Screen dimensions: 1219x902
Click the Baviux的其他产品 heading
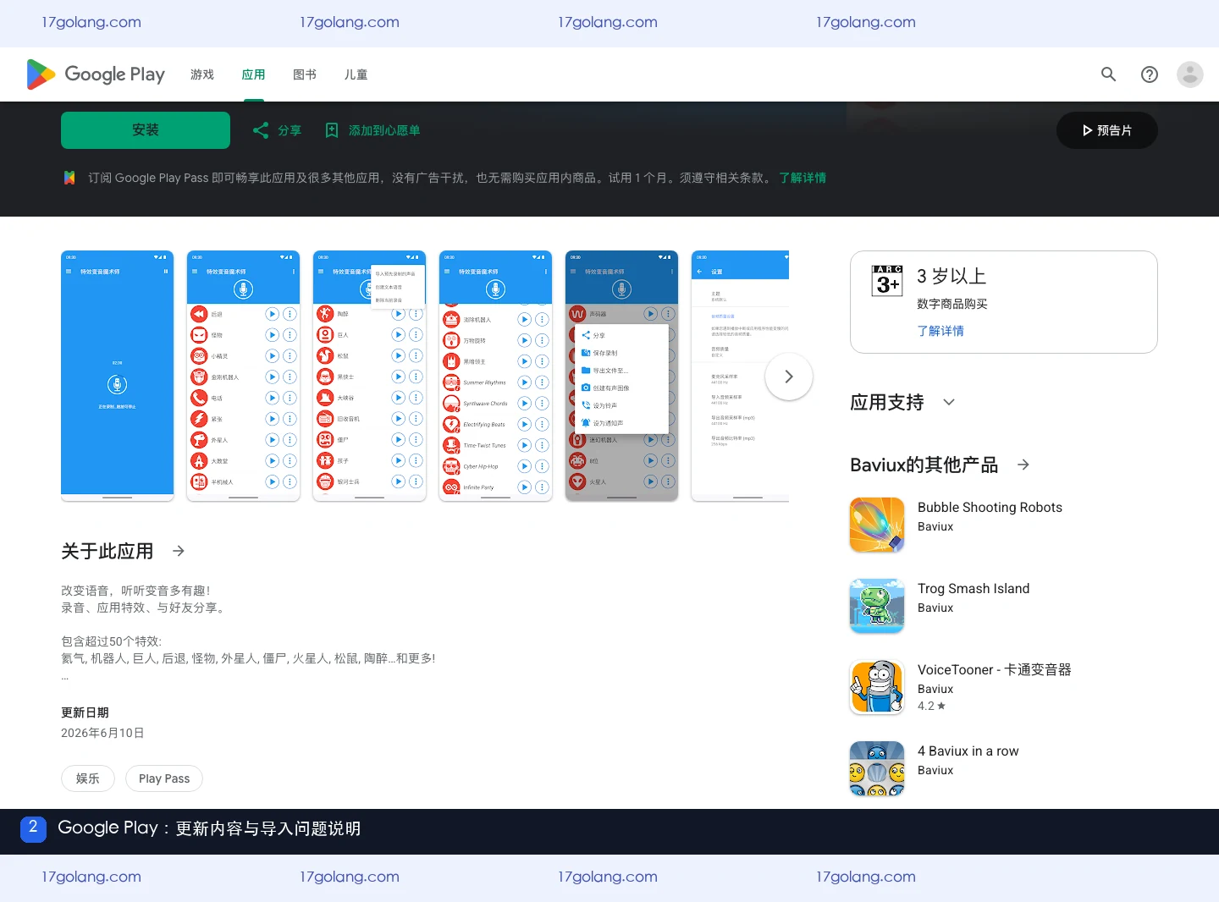924,465
